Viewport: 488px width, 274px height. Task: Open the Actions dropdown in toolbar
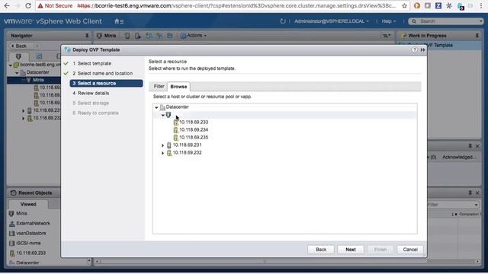pos(194,36)
